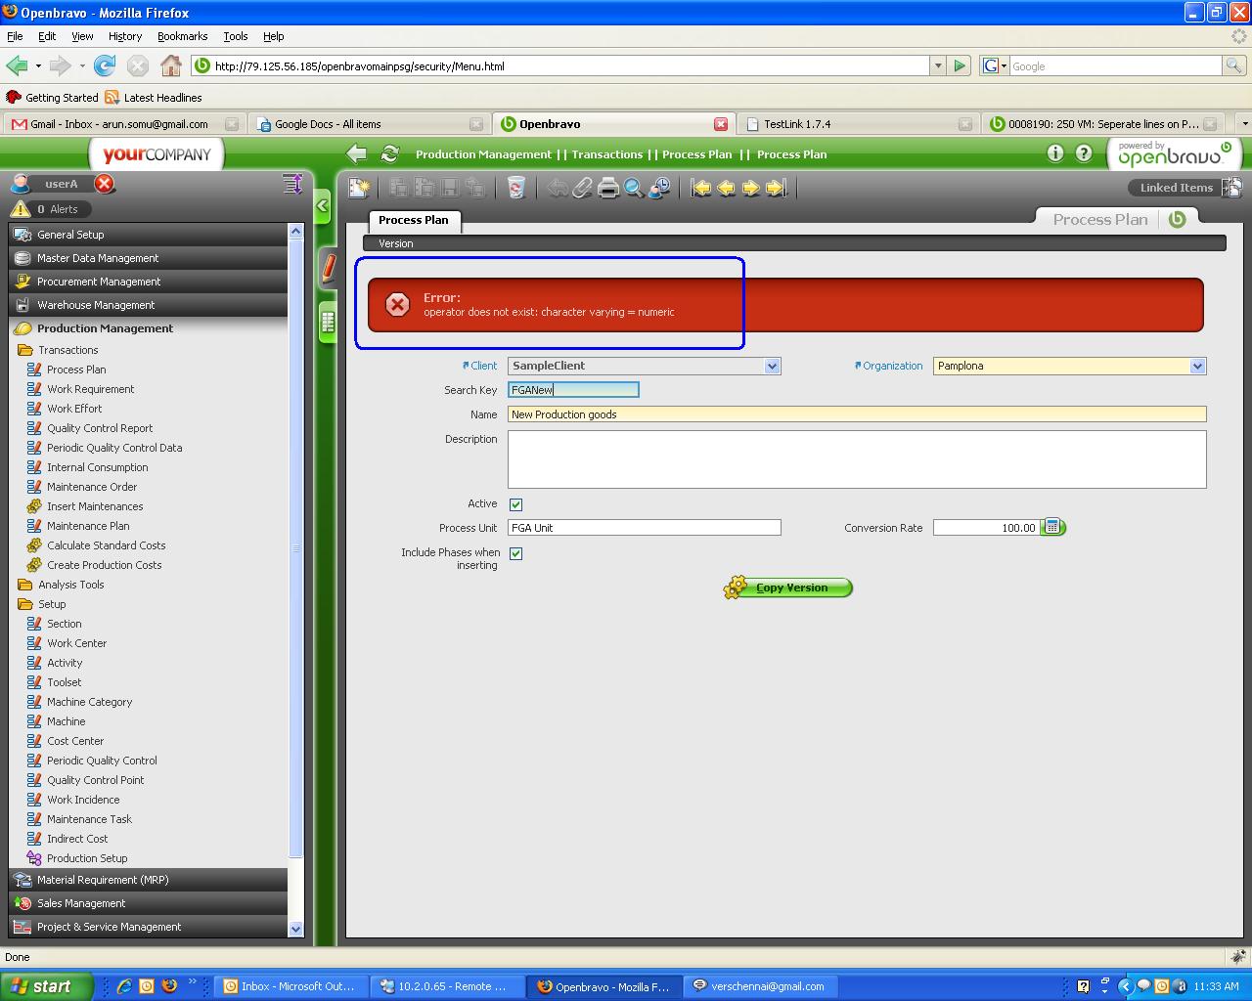Toggle Include Phases when inserting checkbox

[x=515, y=553]
